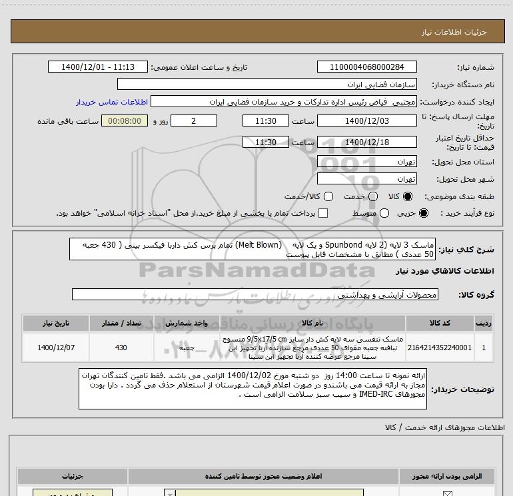Click the goods group محصولات آرایشی field
This screenshot has height=496, width=513.
point(255,294)
